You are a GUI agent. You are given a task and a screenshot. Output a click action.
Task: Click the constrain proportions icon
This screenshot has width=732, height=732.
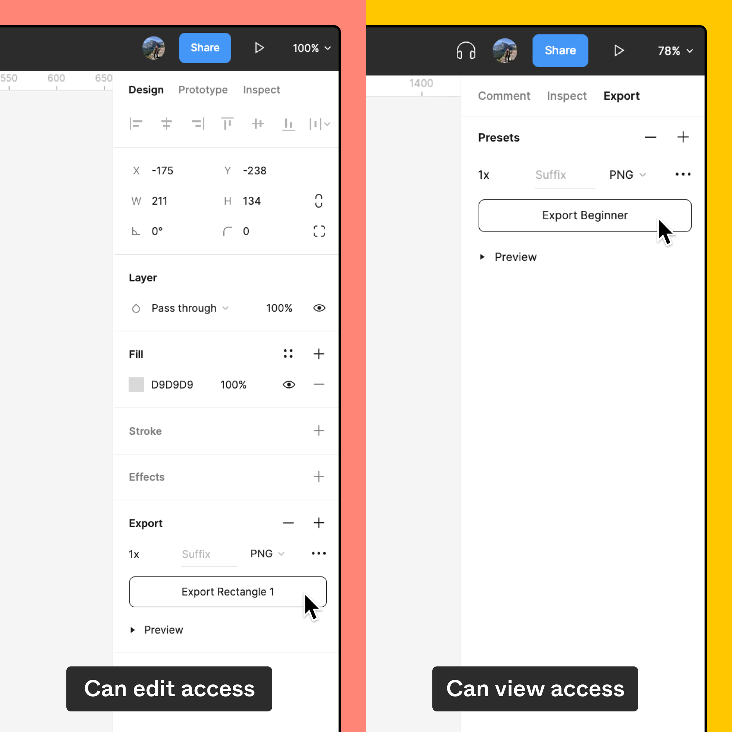[319, 201]
